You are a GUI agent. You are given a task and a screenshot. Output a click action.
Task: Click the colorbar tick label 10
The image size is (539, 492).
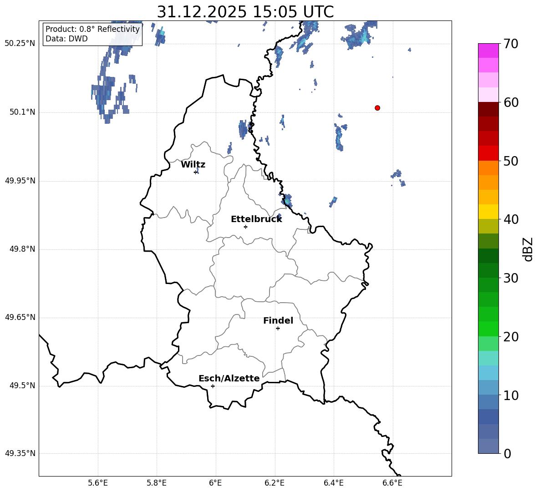point(511,395)
